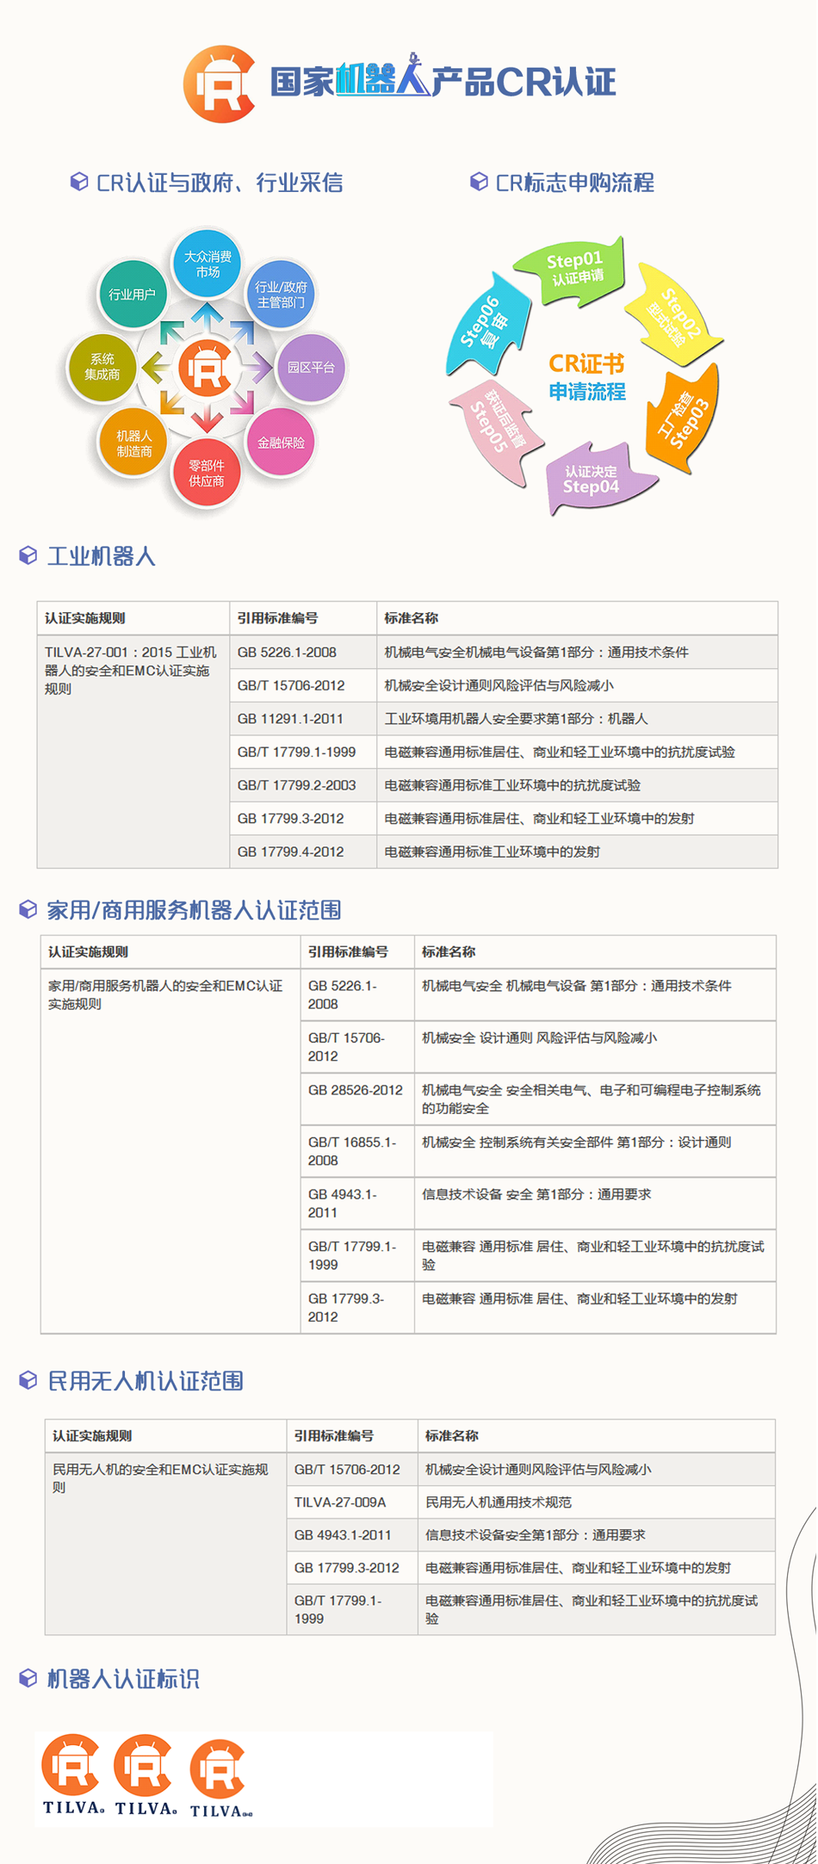Select the olive 系统集成商 circle
This screenshot has width=818, height=1864.
point(102,368)
